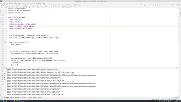Image resolution: width=181 pixels, height=102 pixels.
Task: Open the Build tool window button at bottom
Action: tap(35, 98)
